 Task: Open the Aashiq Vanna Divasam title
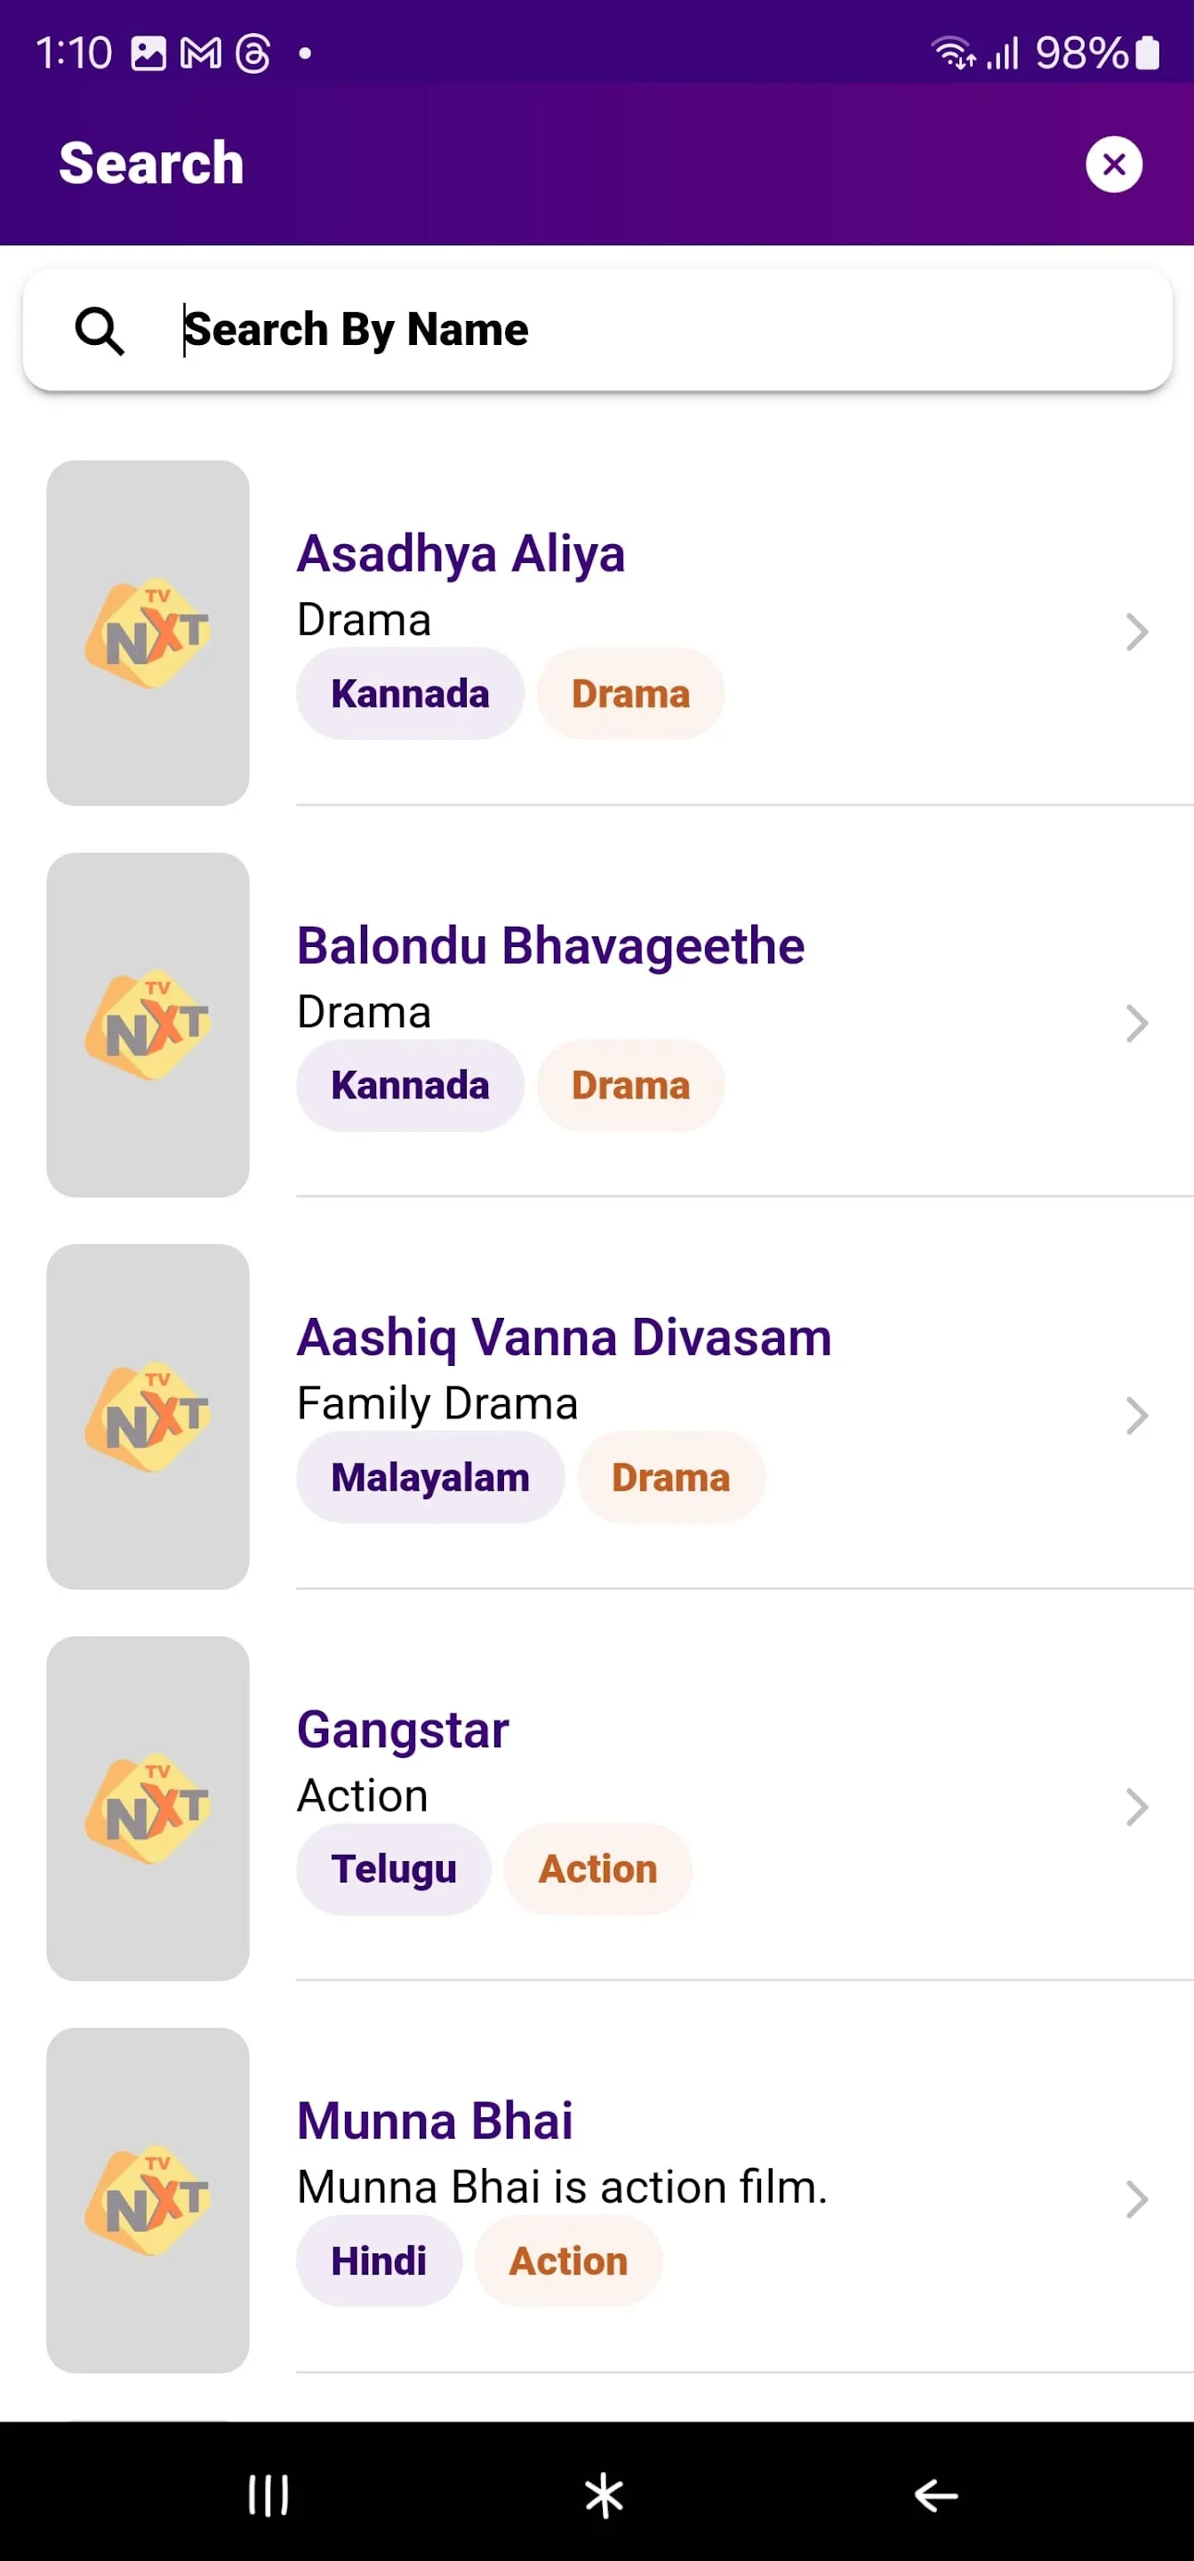pyautogui.click(x=564, y=1338)
